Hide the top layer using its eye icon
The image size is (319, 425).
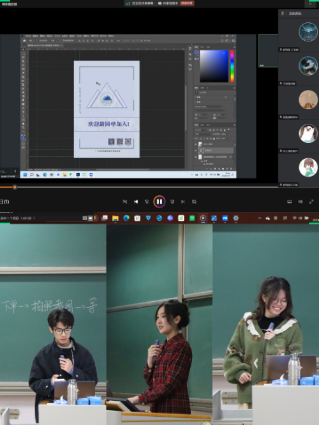point(196,144)
